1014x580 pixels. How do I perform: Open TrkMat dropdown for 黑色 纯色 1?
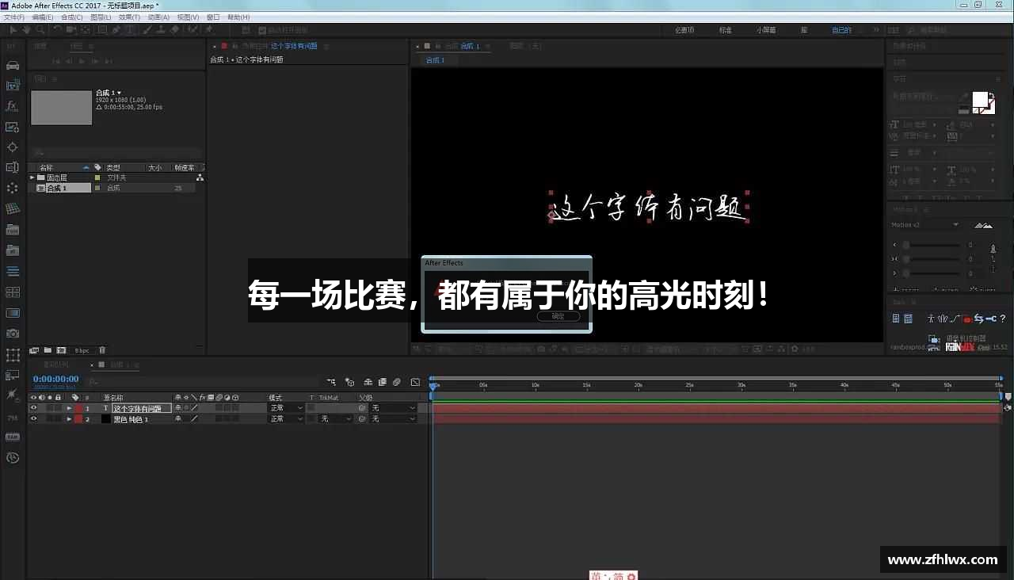[x=336, y=418]
